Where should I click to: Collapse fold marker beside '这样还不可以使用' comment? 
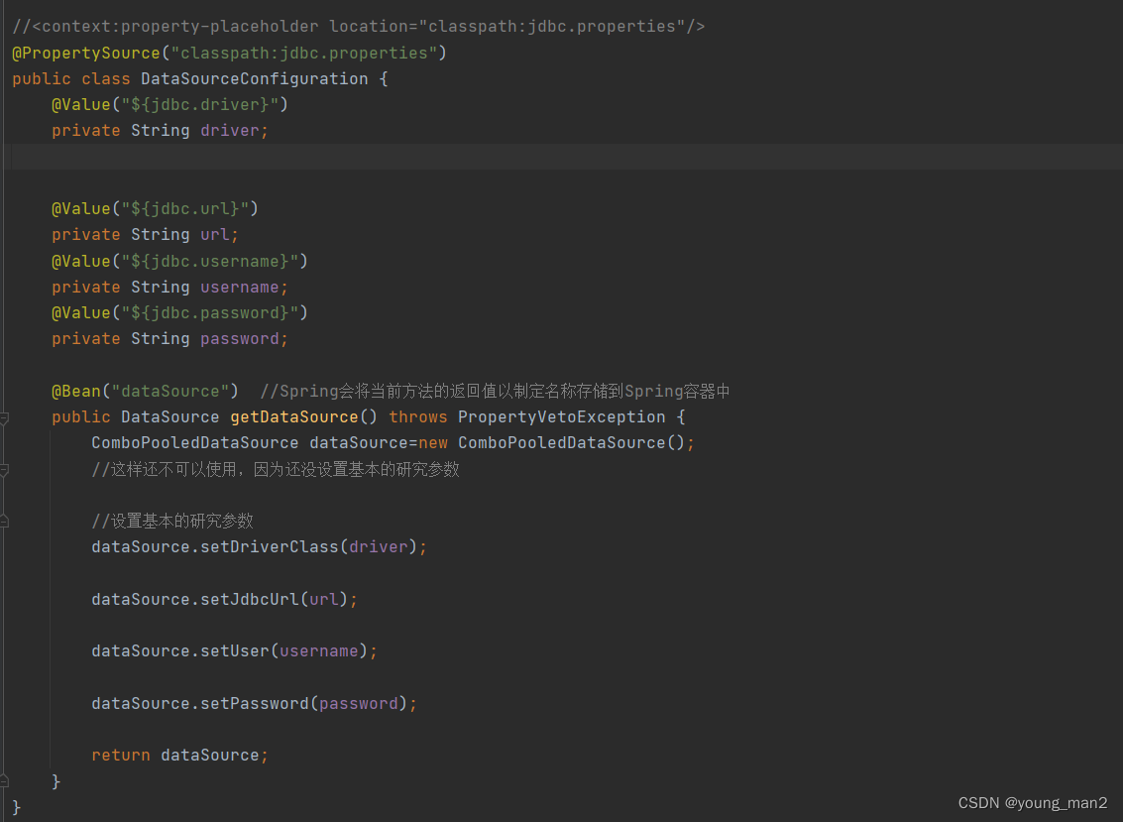tap(4, 470)
